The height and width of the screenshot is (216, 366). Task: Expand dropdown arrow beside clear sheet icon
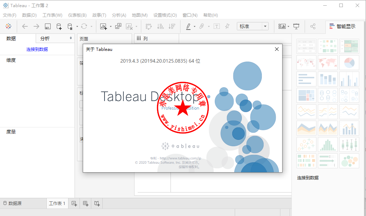click(137, 27)
